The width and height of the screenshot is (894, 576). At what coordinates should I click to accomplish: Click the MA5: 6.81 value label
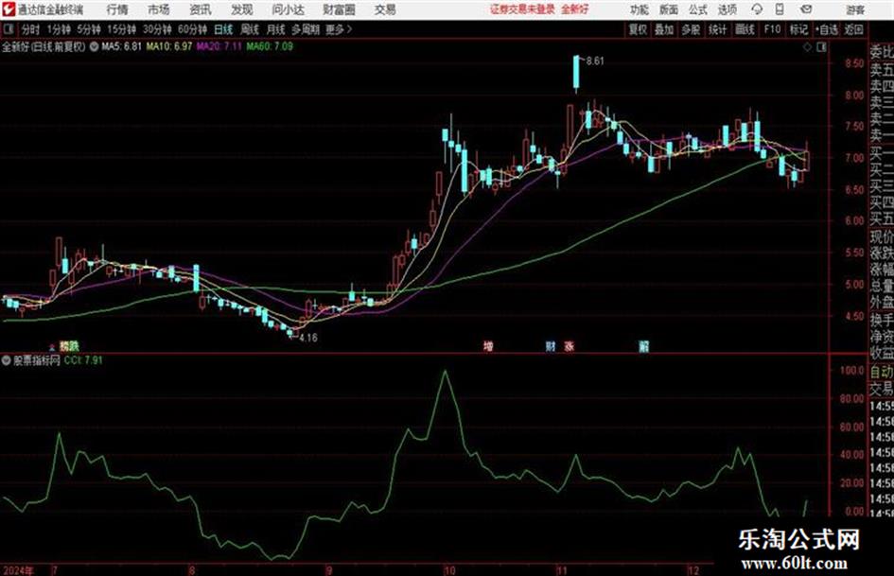121,46
